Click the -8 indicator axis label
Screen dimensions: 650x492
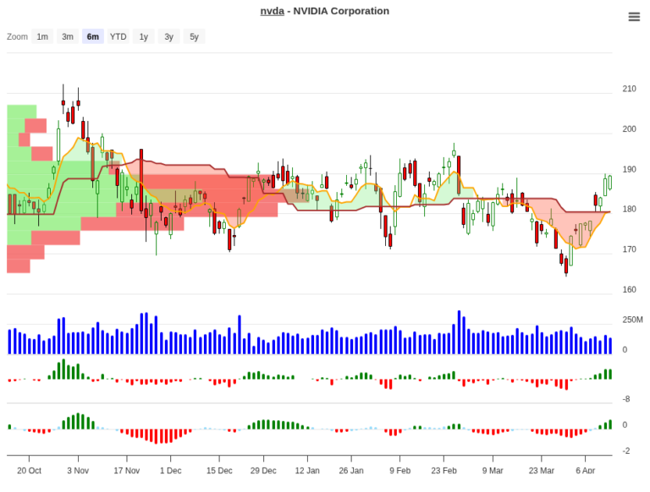(626, 399)
